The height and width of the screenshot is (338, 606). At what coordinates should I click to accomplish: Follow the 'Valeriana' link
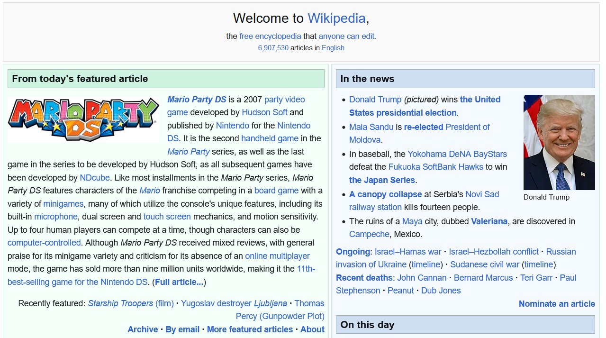pos(489,221)
